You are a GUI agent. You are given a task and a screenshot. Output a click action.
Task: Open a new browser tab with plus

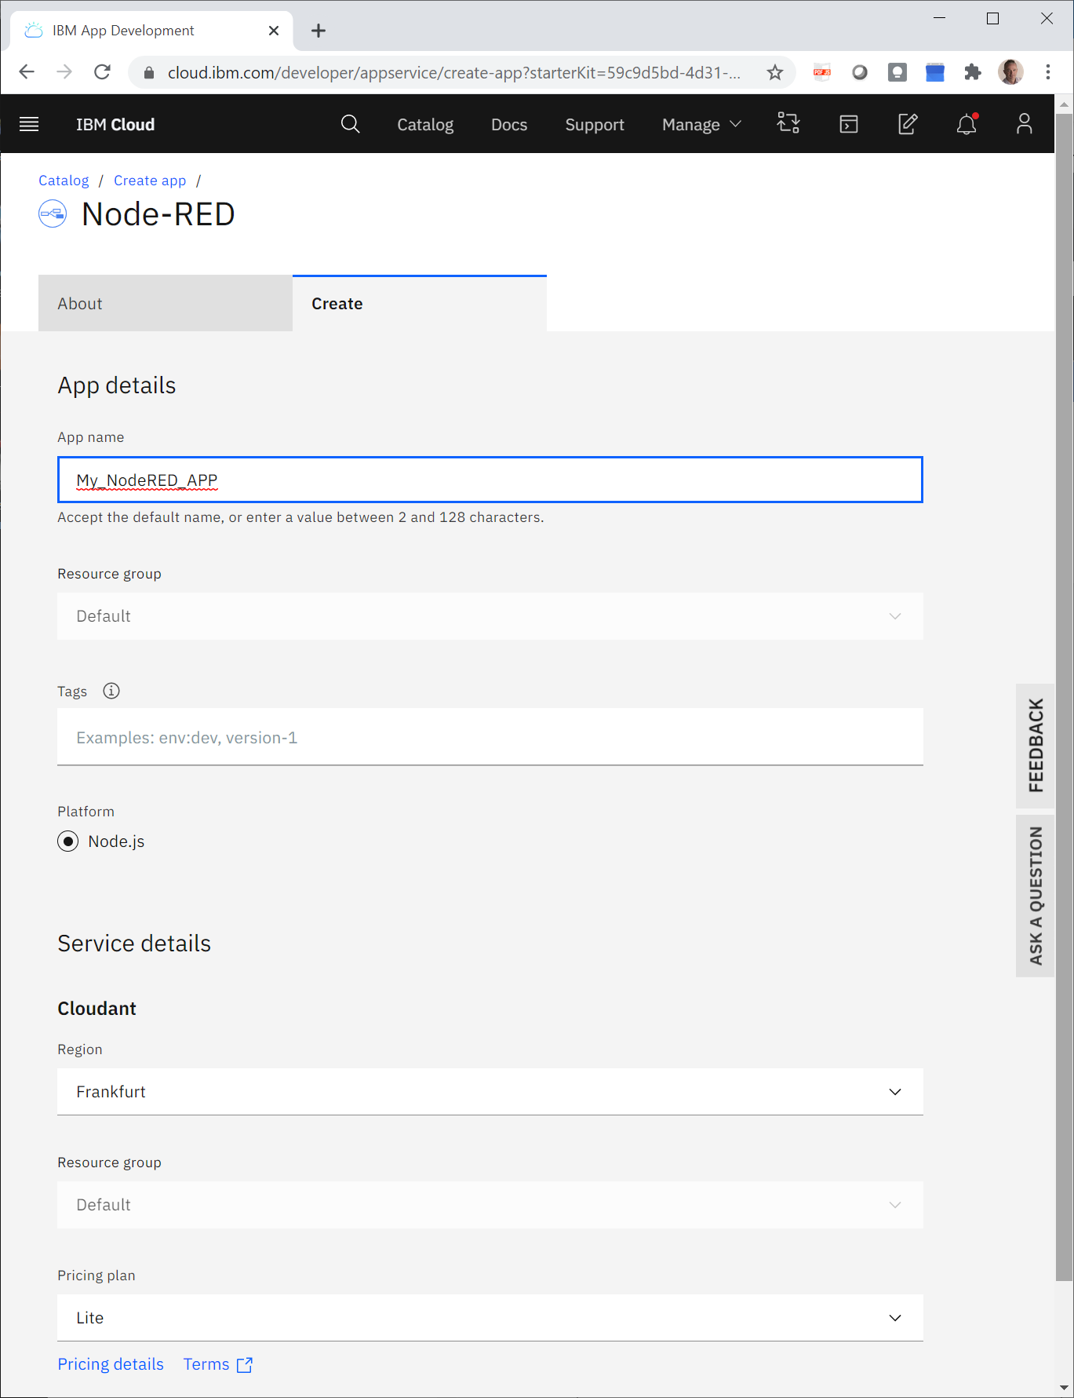point(319,31)
